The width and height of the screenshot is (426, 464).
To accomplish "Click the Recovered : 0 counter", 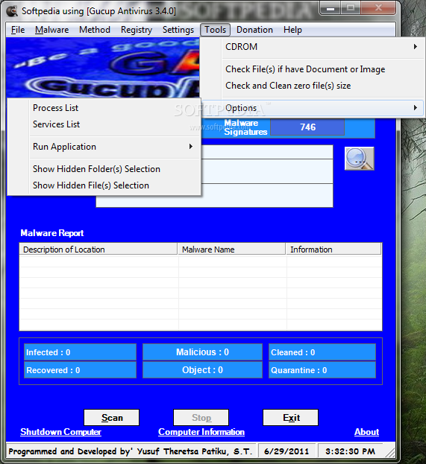I will click(80, 370).
